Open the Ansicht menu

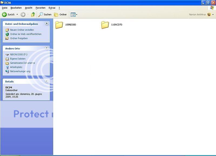point(29,8)
